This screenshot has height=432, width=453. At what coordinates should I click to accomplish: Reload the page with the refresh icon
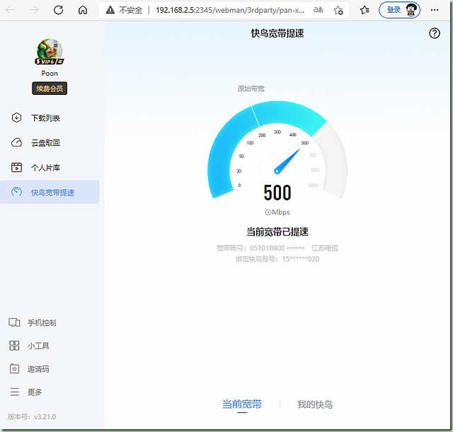pyautogui.click(x=58, y=10)
